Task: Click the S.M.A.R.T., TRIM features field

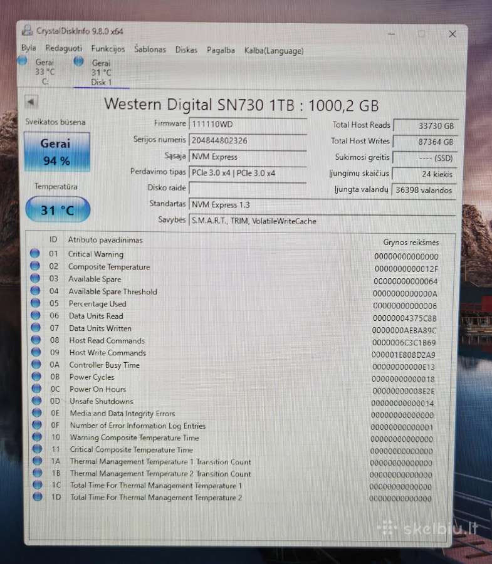Action: click(x=322, y=221)
